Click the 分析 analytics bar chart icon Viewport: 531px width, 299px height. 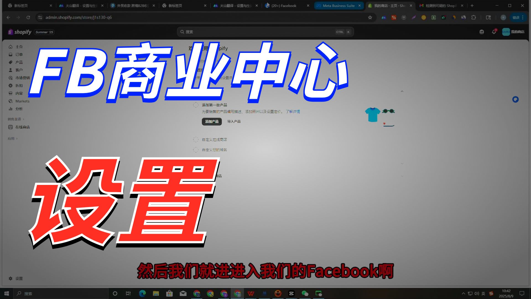click(x=11, y=109)
